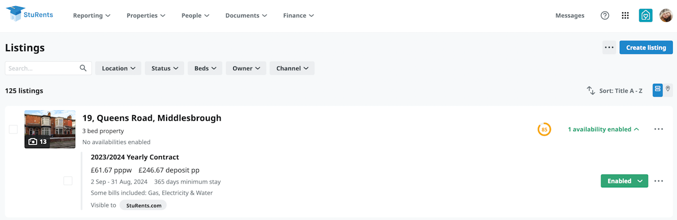The height and width of the screenshot is (220, 677).
Task: Open the Location filter dropdown
Action: tap(118, 68)
